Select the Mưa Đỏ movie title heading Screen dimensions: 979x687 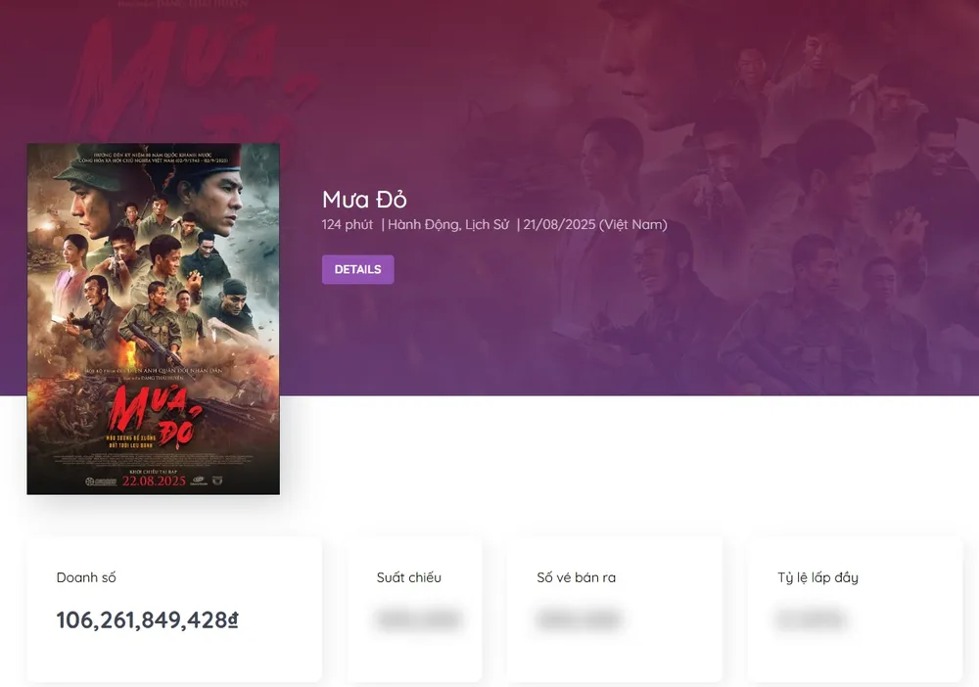point(364,200)
